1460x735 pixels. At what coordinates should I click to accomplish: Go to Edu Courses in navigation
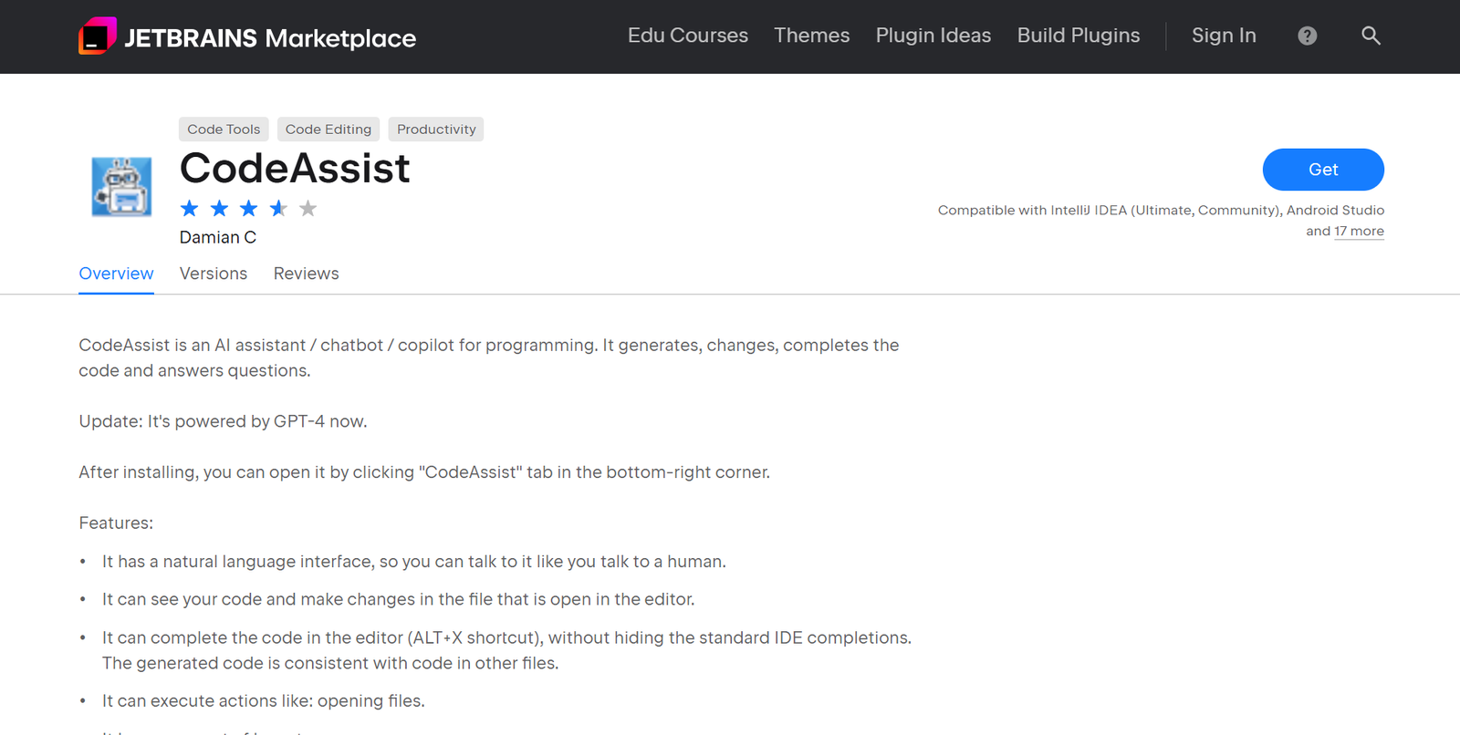688,36
